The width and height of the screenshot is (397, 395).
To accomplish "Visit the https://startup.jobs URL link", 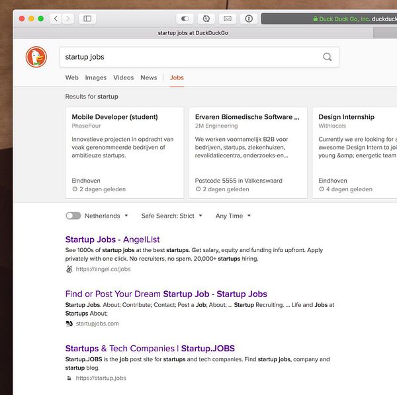I will point(101,378).
